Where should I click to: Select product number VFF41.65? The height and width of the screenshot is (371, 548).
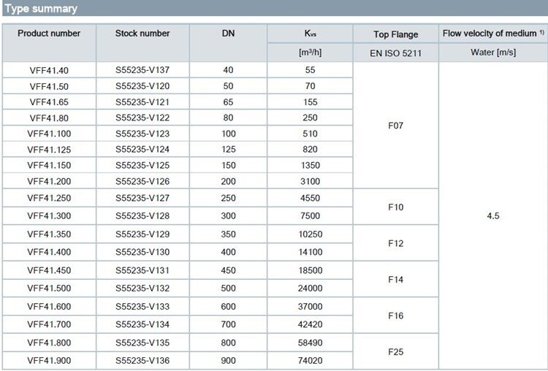tap(49, 102)
